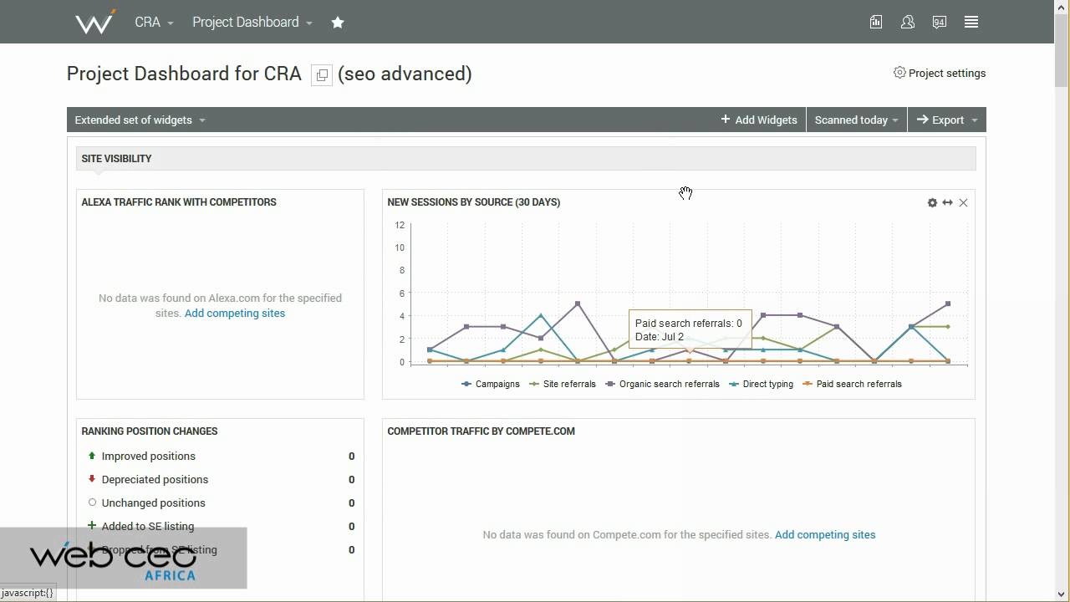Click the favorite star icon

(x=338, y=23)
